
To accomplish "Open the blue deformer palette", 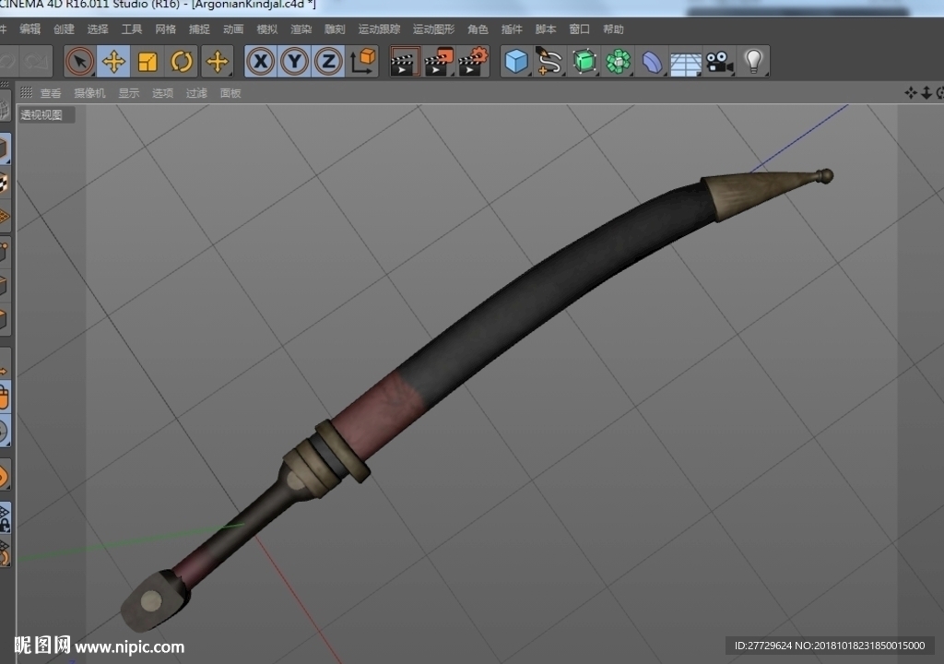I will tap(652, 62).
